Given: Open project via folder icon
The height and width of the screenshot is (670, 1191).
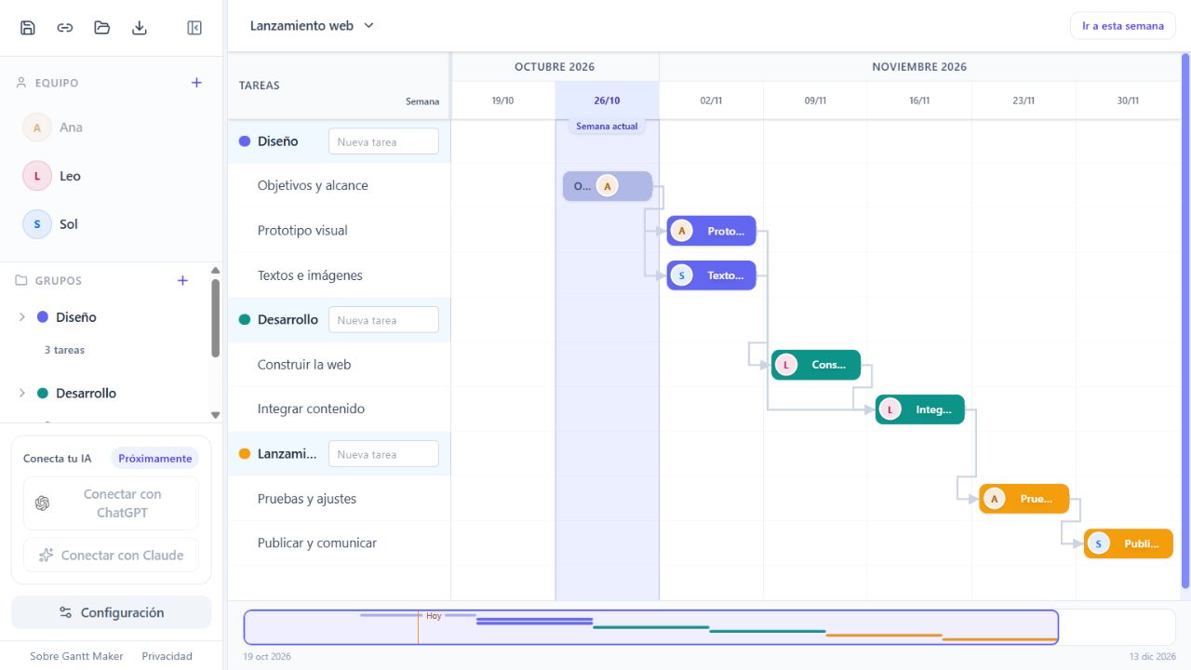Looking at the screenshot, I should [102, 28].
